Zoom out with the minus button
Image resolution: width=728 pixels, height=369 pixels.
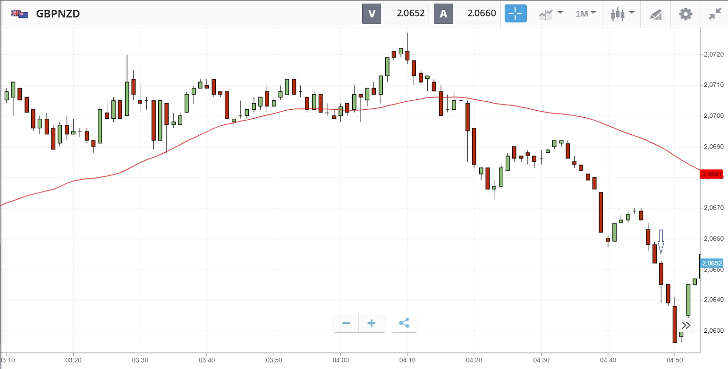click(x=346, y=323)
